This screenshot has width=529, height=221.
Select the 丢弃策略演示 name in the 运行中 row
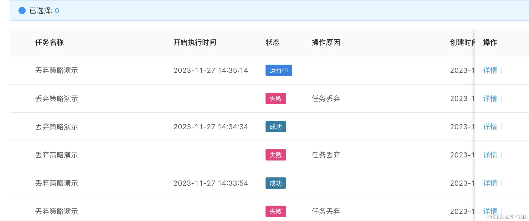click(56, 70)
